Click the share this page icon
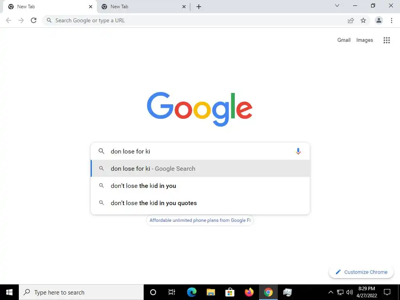This screenshot has width=400, height=300. [x=351, y=20]
